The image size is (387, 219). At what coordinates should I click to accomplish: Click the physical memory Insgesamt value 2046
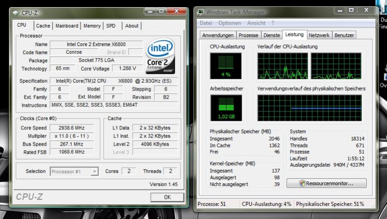(274, 138)
